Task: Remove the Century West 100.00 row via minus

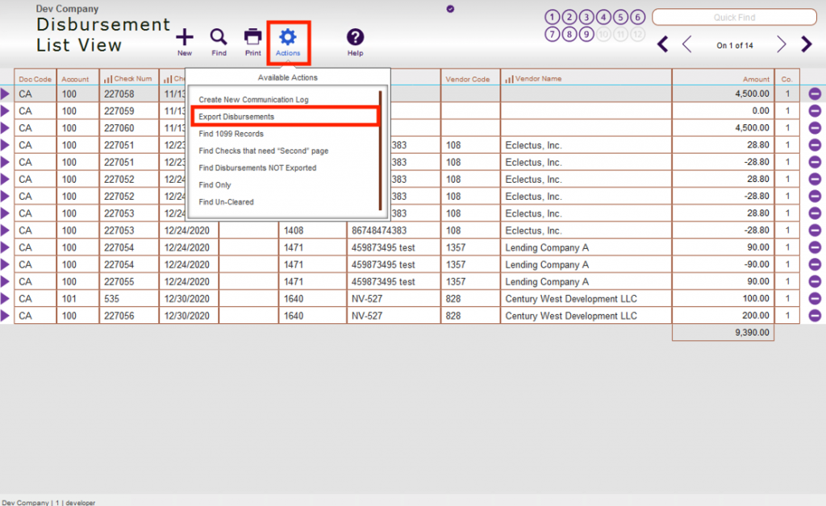Action: pyautogui.click(x=815, y=299)
